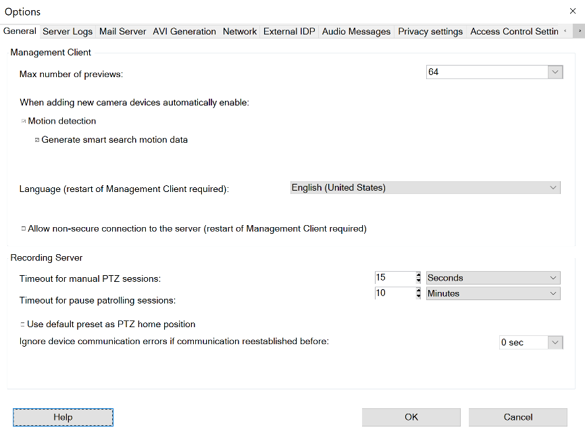This screenshot has width=585, height=436.
Task: Open the Mail Server tab
Action: click(x=123, y=32)
